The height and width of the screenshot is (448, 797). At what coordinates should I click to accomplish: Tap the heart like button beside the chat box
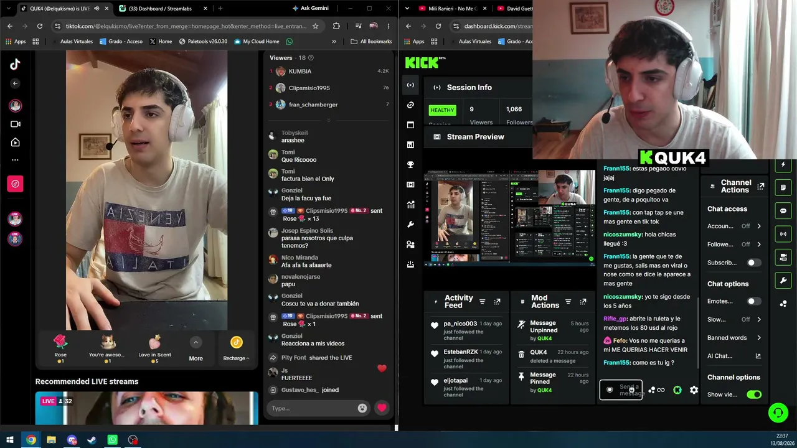point(382,408)
